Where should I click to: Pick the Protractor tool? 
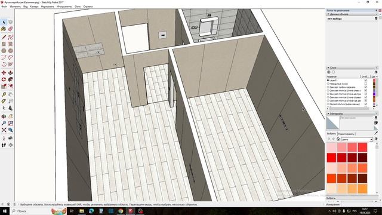point(4,101)
